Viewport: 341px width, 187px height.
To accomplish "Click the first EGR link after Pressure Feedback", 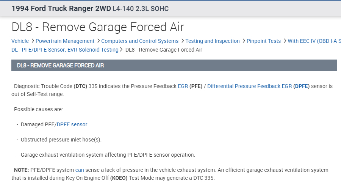I will (183, 86).
